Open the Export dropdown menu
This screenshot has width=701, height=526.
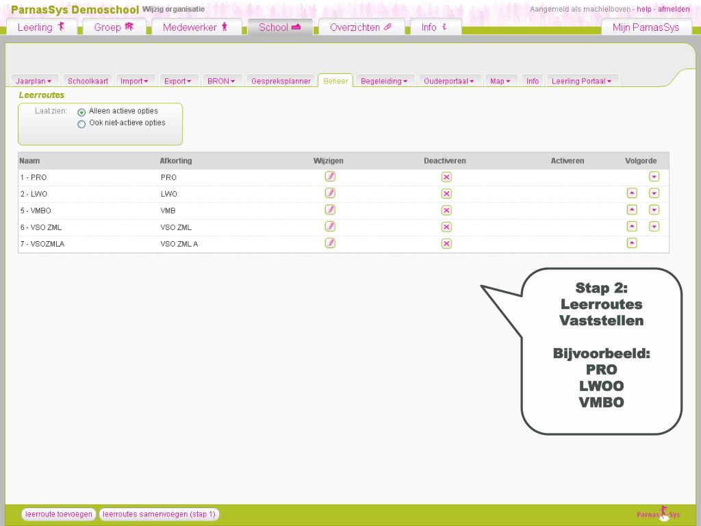tap(177, 81)
